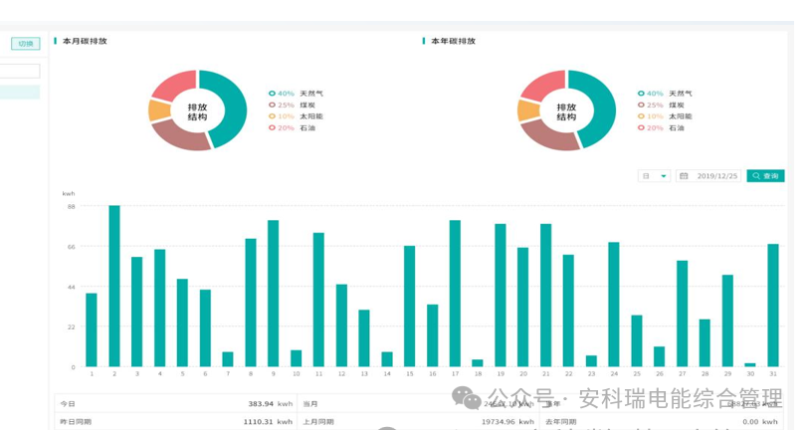Click the empty input box under 切换
Viewport: 808px width, 430px height.
point(20,71)
